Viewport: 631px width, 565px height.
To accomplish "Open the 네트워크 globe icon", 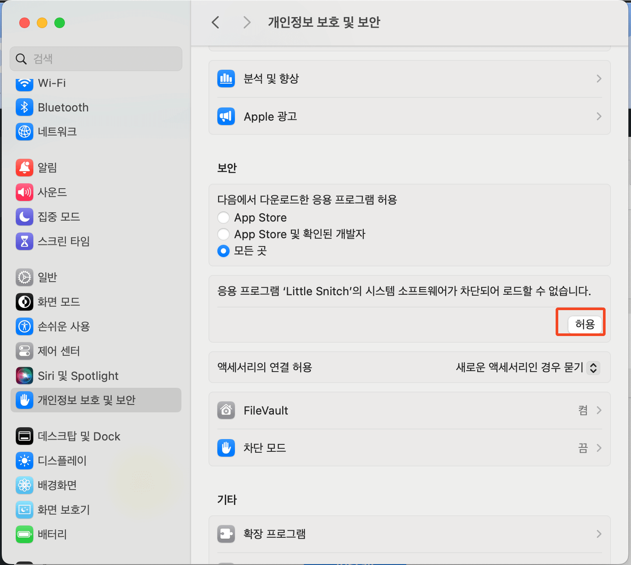I will [25, 132].
